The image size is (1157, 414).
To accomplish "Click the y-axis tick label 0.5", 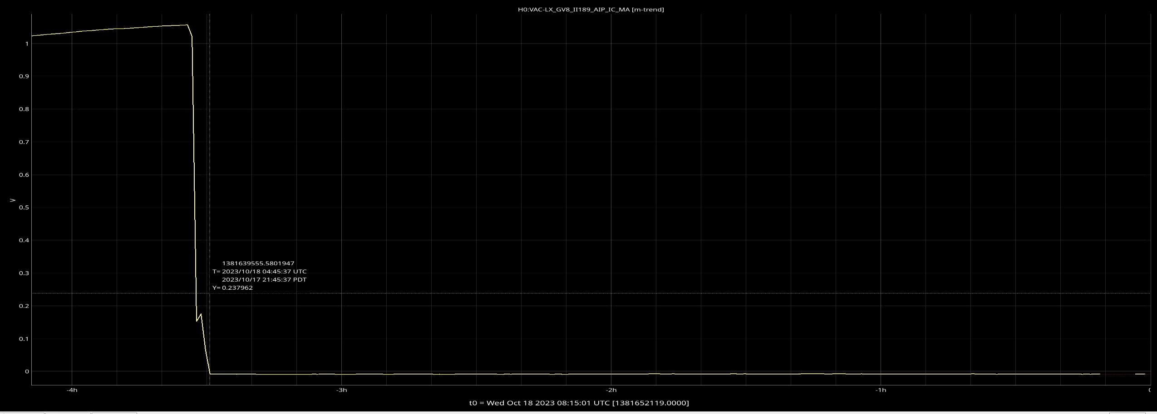I will tap(24, 208).
